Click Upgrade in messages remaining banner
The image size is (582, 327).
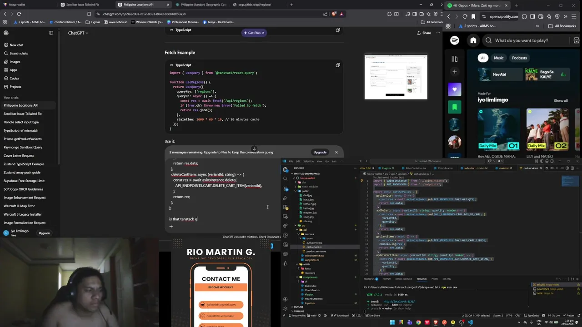coord(320,152)
